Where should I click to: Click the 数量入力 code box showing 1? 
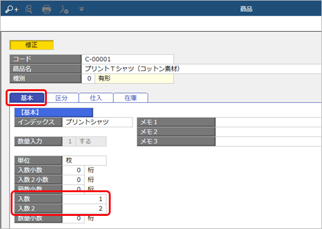click(x=69, y=142)
